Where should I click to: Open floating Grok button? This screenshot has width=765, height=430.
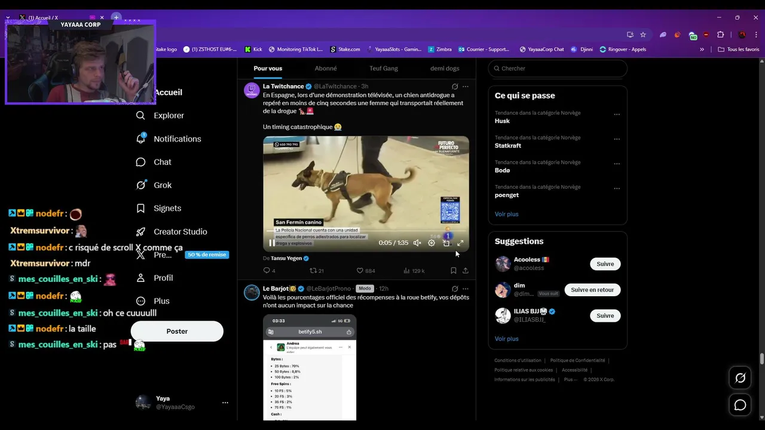click(x=740, y=377)
